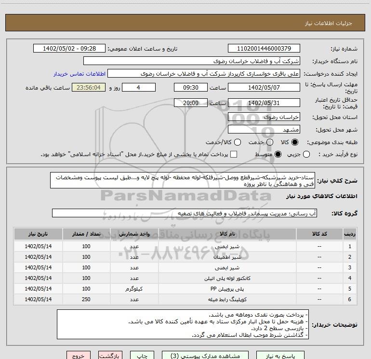Click goods group field آب رسانی
371x359 pixels.
point(185,213)
